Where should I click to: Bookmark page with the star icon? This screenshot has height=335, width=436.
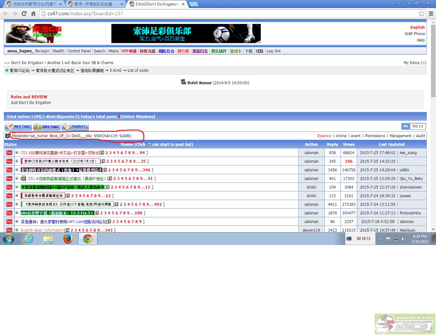[x=421, y=13]
